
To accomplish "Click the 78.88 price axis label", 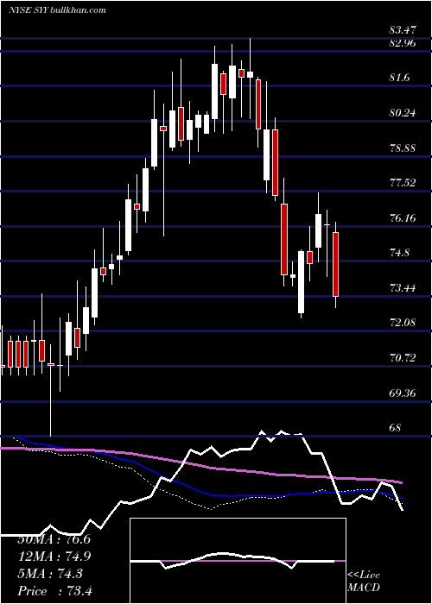I will click(x=403, y=148).
